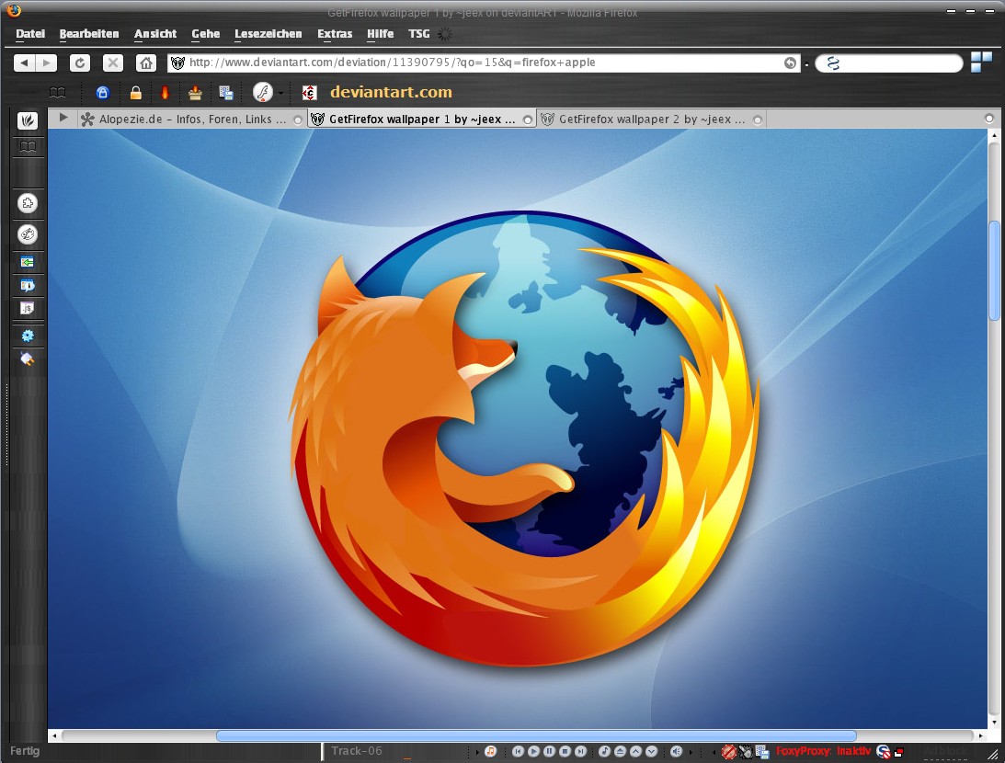
Task: Click the deviantart.com toolbar link
Action: pos(391,92)
